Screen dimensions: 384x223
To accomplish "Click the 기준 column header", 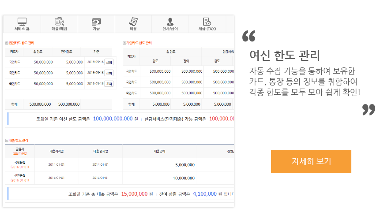I will point(96,52).
